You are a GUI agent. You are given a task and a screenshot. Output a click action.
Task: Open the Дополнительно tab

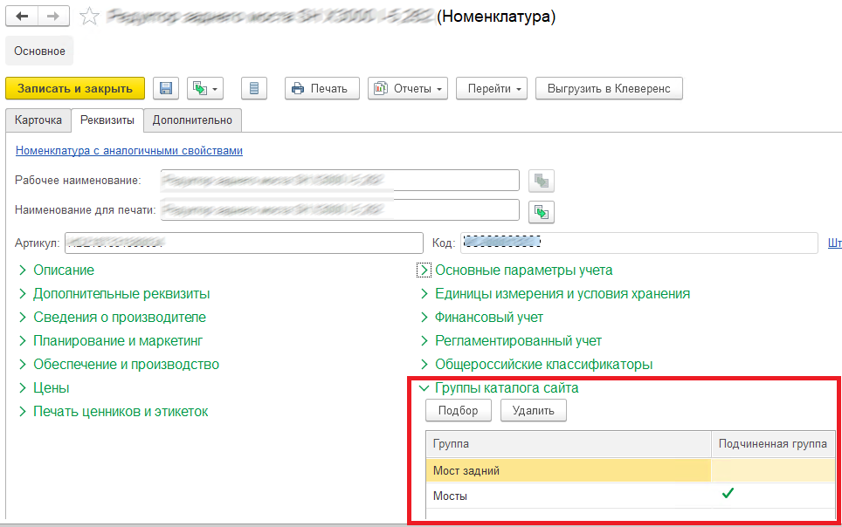(x=192, y=120)
